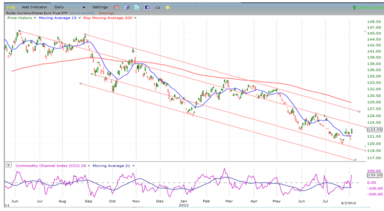This screenshot has width=384, height=211.
Task: Click the 123.05 current price label
Action: click(x=372, y=130)
